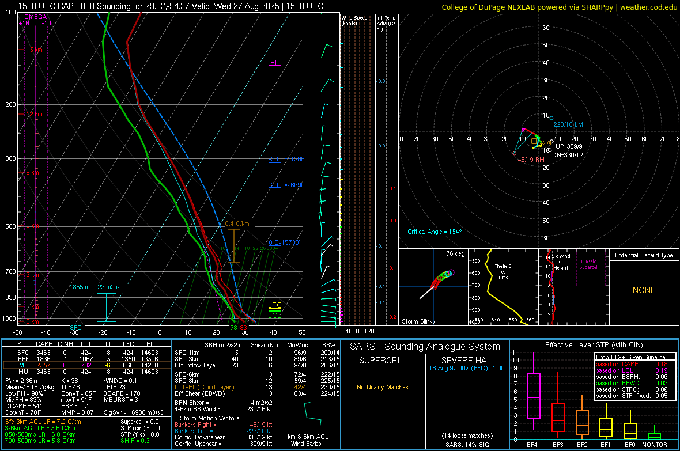Click the SFC-1km SRH row
This screenshot has width=680, height=451.
pos(257,353)
